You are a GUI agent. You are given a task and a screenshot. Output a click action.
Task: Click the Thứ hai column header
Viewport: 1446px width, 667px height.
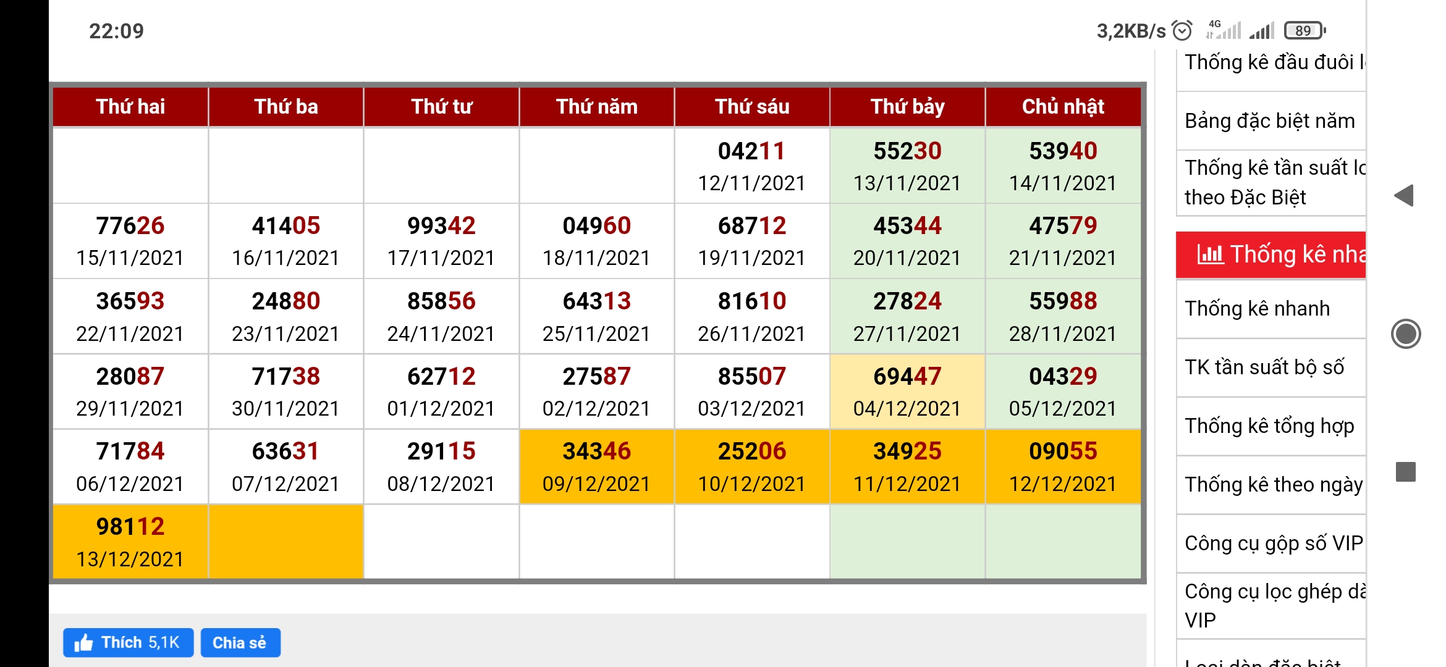pos(130,106)
